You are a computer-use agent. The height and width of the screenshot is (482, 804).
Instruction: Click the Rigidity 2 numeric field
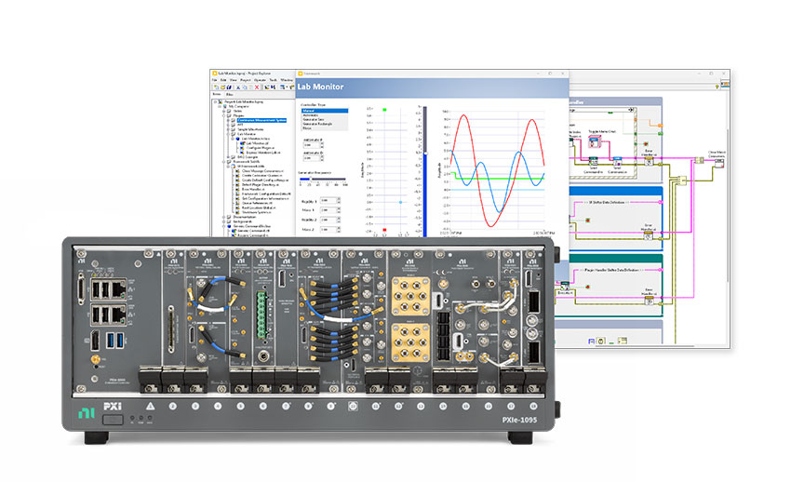328,220
